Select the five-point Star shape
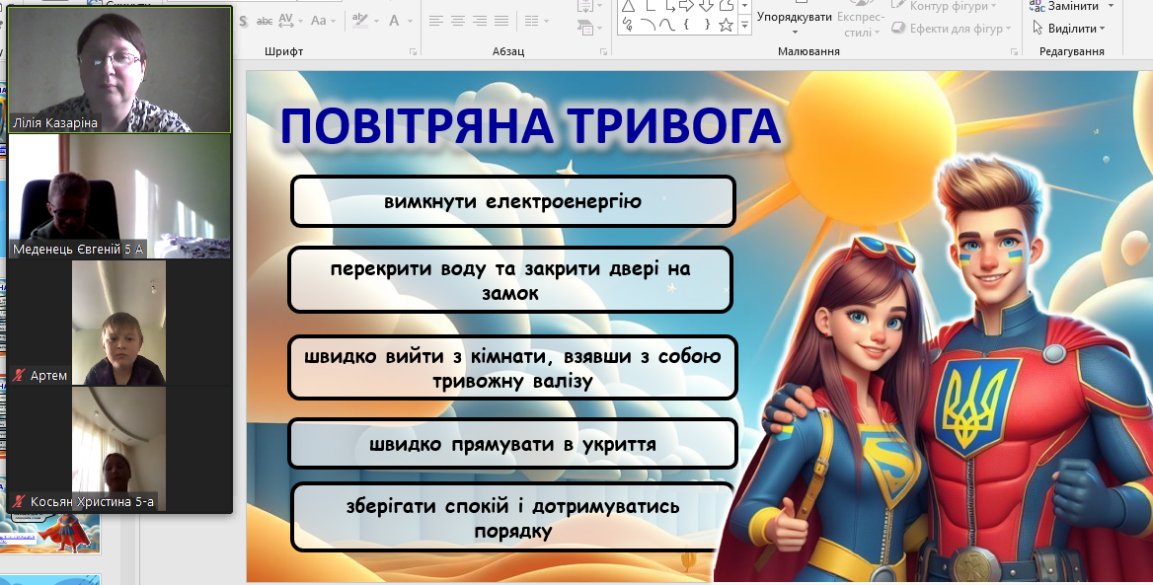 point(726,25)
